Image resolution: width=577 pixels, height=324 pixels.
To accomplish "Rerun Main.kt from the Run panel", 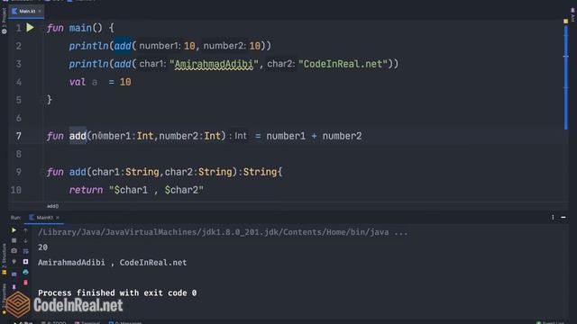I will 14,230.
